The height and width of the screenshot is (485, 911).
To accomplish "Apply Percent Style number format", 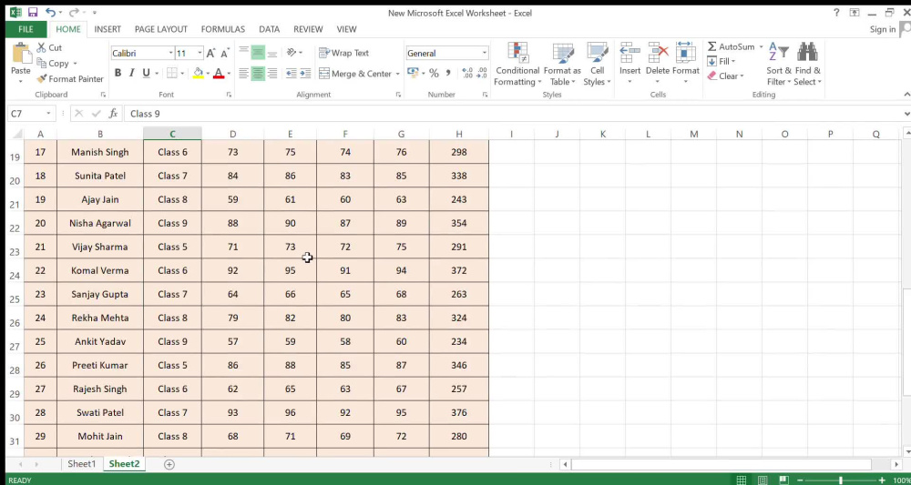I will tap(434, 73).
